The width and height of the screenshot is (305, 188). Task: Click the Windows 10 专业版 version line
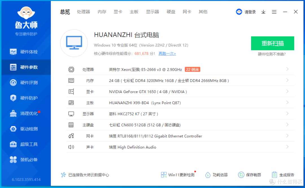click(x=141, y=45)
